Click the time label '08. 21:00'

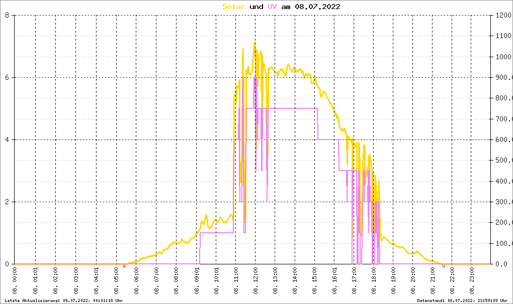[433, 281]
